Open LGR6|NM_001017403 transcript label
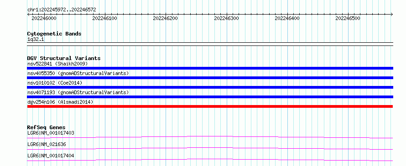The height and width of the screenshot is (166, 406). [x=51, y=133]
